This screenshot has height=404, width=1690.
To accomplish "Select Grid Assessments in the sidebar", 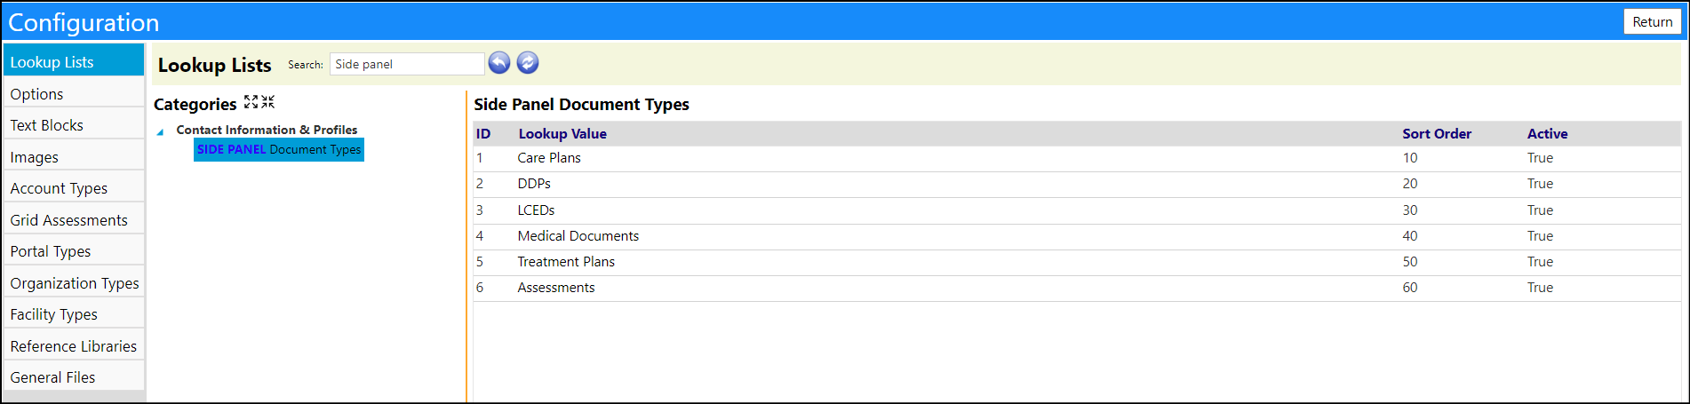I will [74, 220].
